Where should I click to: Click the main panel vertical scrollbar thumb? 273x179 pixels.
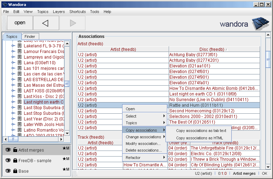[x=268, y=59]
